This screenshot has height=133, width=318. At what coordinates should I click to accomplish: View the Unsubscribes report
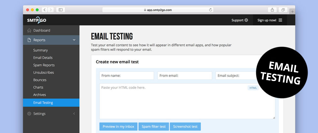pyautogui.click(x=43, y=72)
